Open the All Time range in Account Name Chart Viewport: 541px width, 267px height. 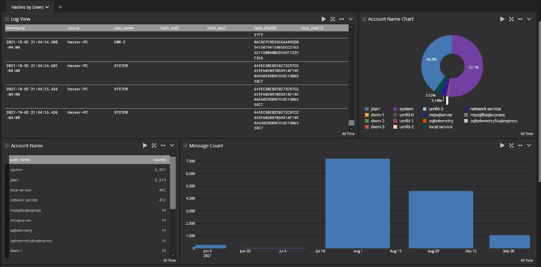[526, 134]
